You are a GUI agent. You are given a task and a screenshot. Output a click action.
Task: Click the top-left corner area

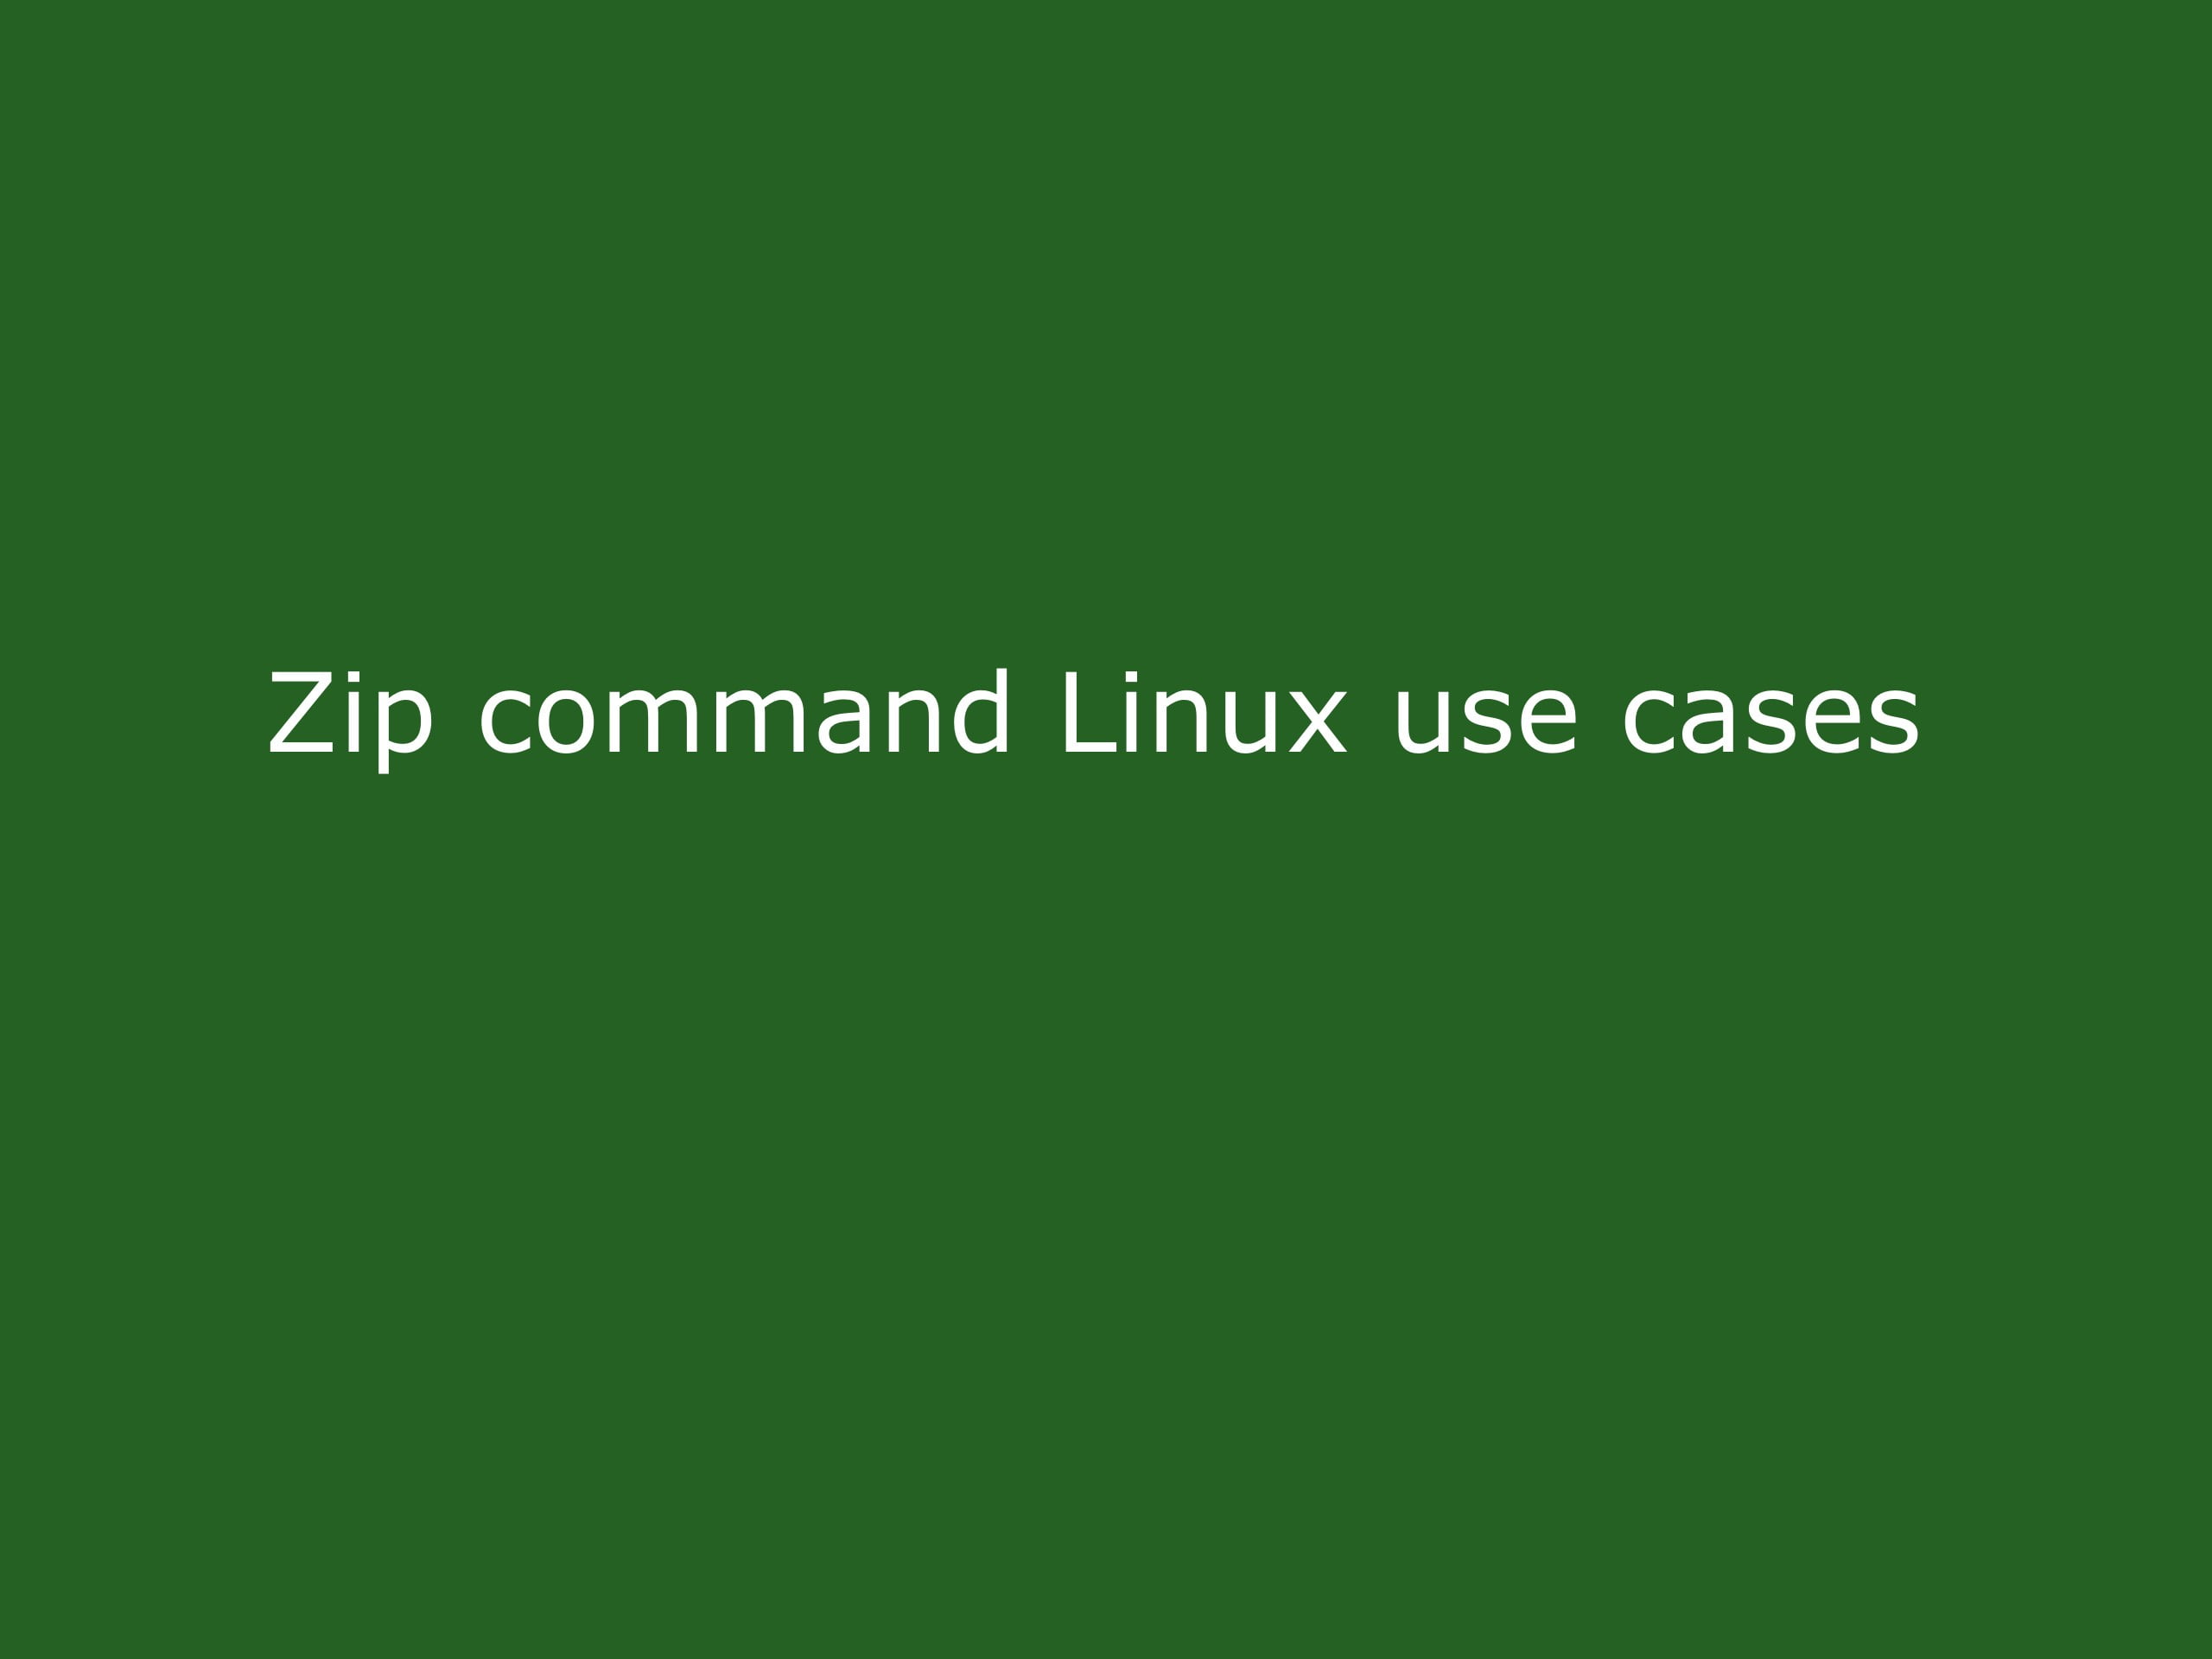click(x=17, y=17)
